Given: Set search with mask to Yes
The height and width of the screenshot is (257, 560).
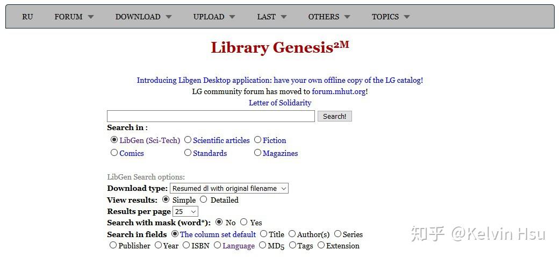Looking at the screenshot, I should [x=243, y=222].
